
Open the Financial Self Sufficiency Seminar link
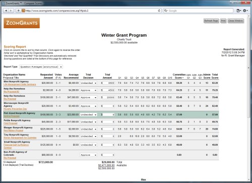tap(16, 146)
